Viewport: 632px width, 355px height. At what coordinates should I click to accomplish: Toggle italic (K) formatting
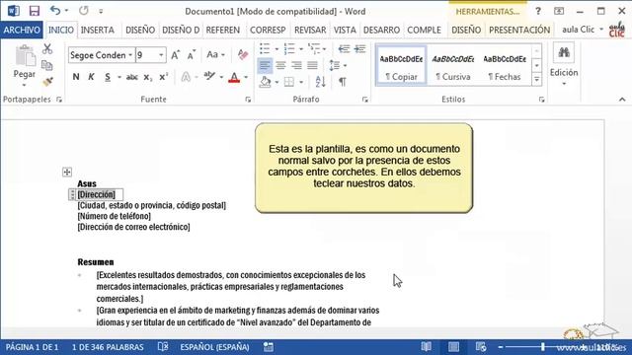click(x=91, y=77)
